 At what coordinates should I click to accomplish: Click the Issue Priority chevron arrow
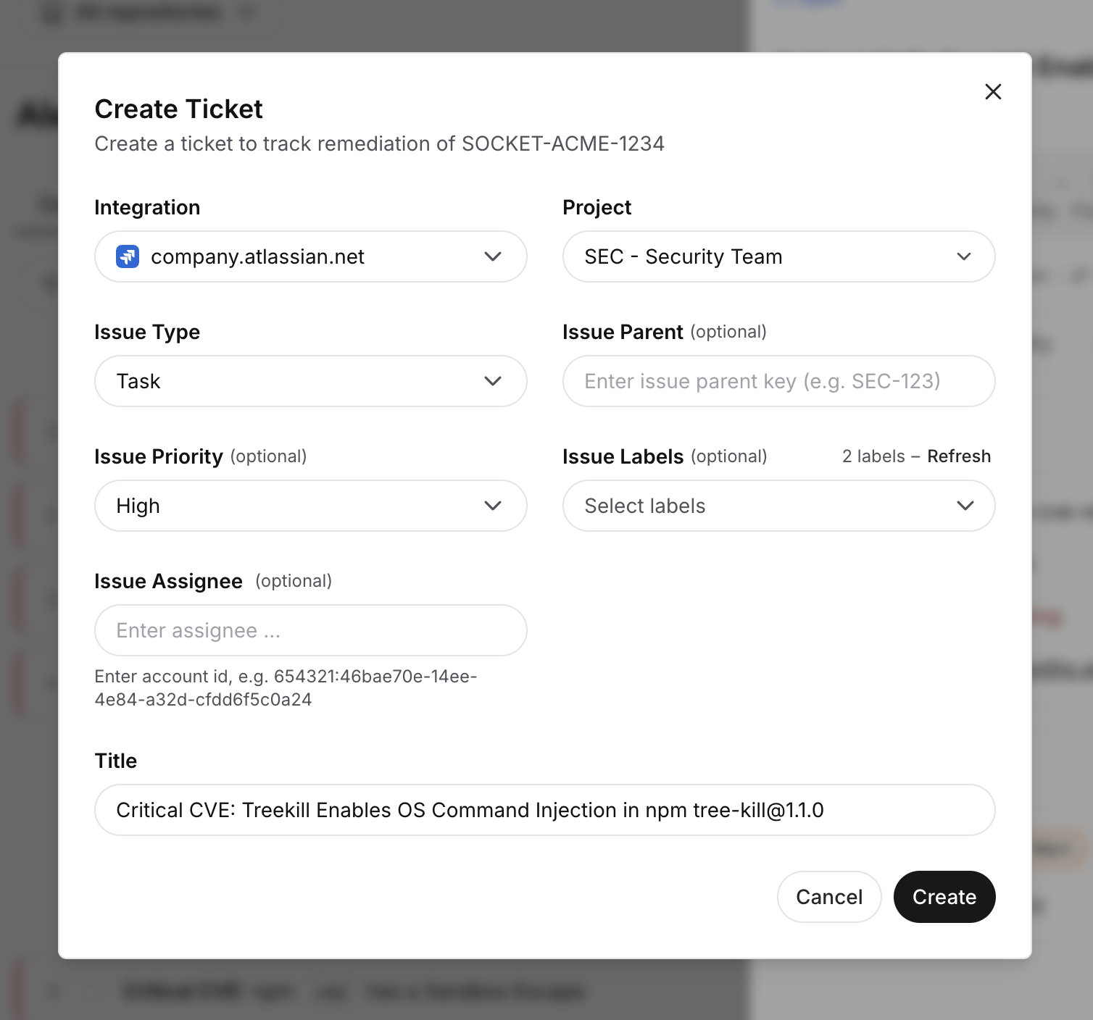pyautogui.click(x=493, y=506)
